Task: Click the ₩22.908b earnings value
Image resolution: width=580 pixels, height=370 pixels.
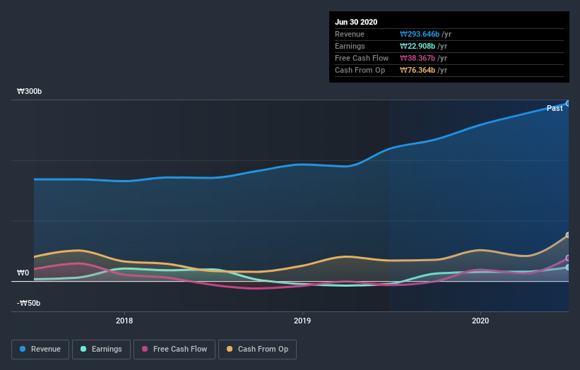Action: (x=418, y=46)
